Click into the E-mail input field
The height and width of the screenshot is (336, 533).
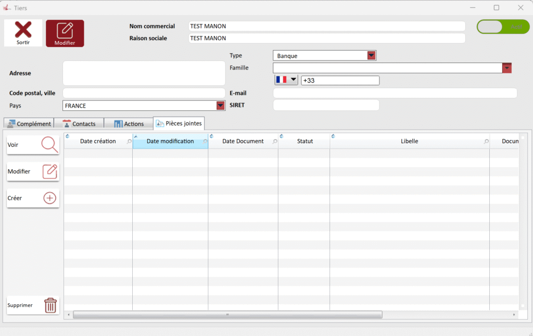point(395,93)
